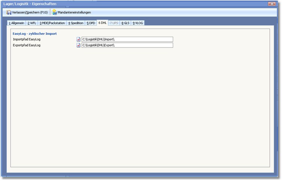
Task: Open the 2 WFL tab
Action: tap(31, 23)
